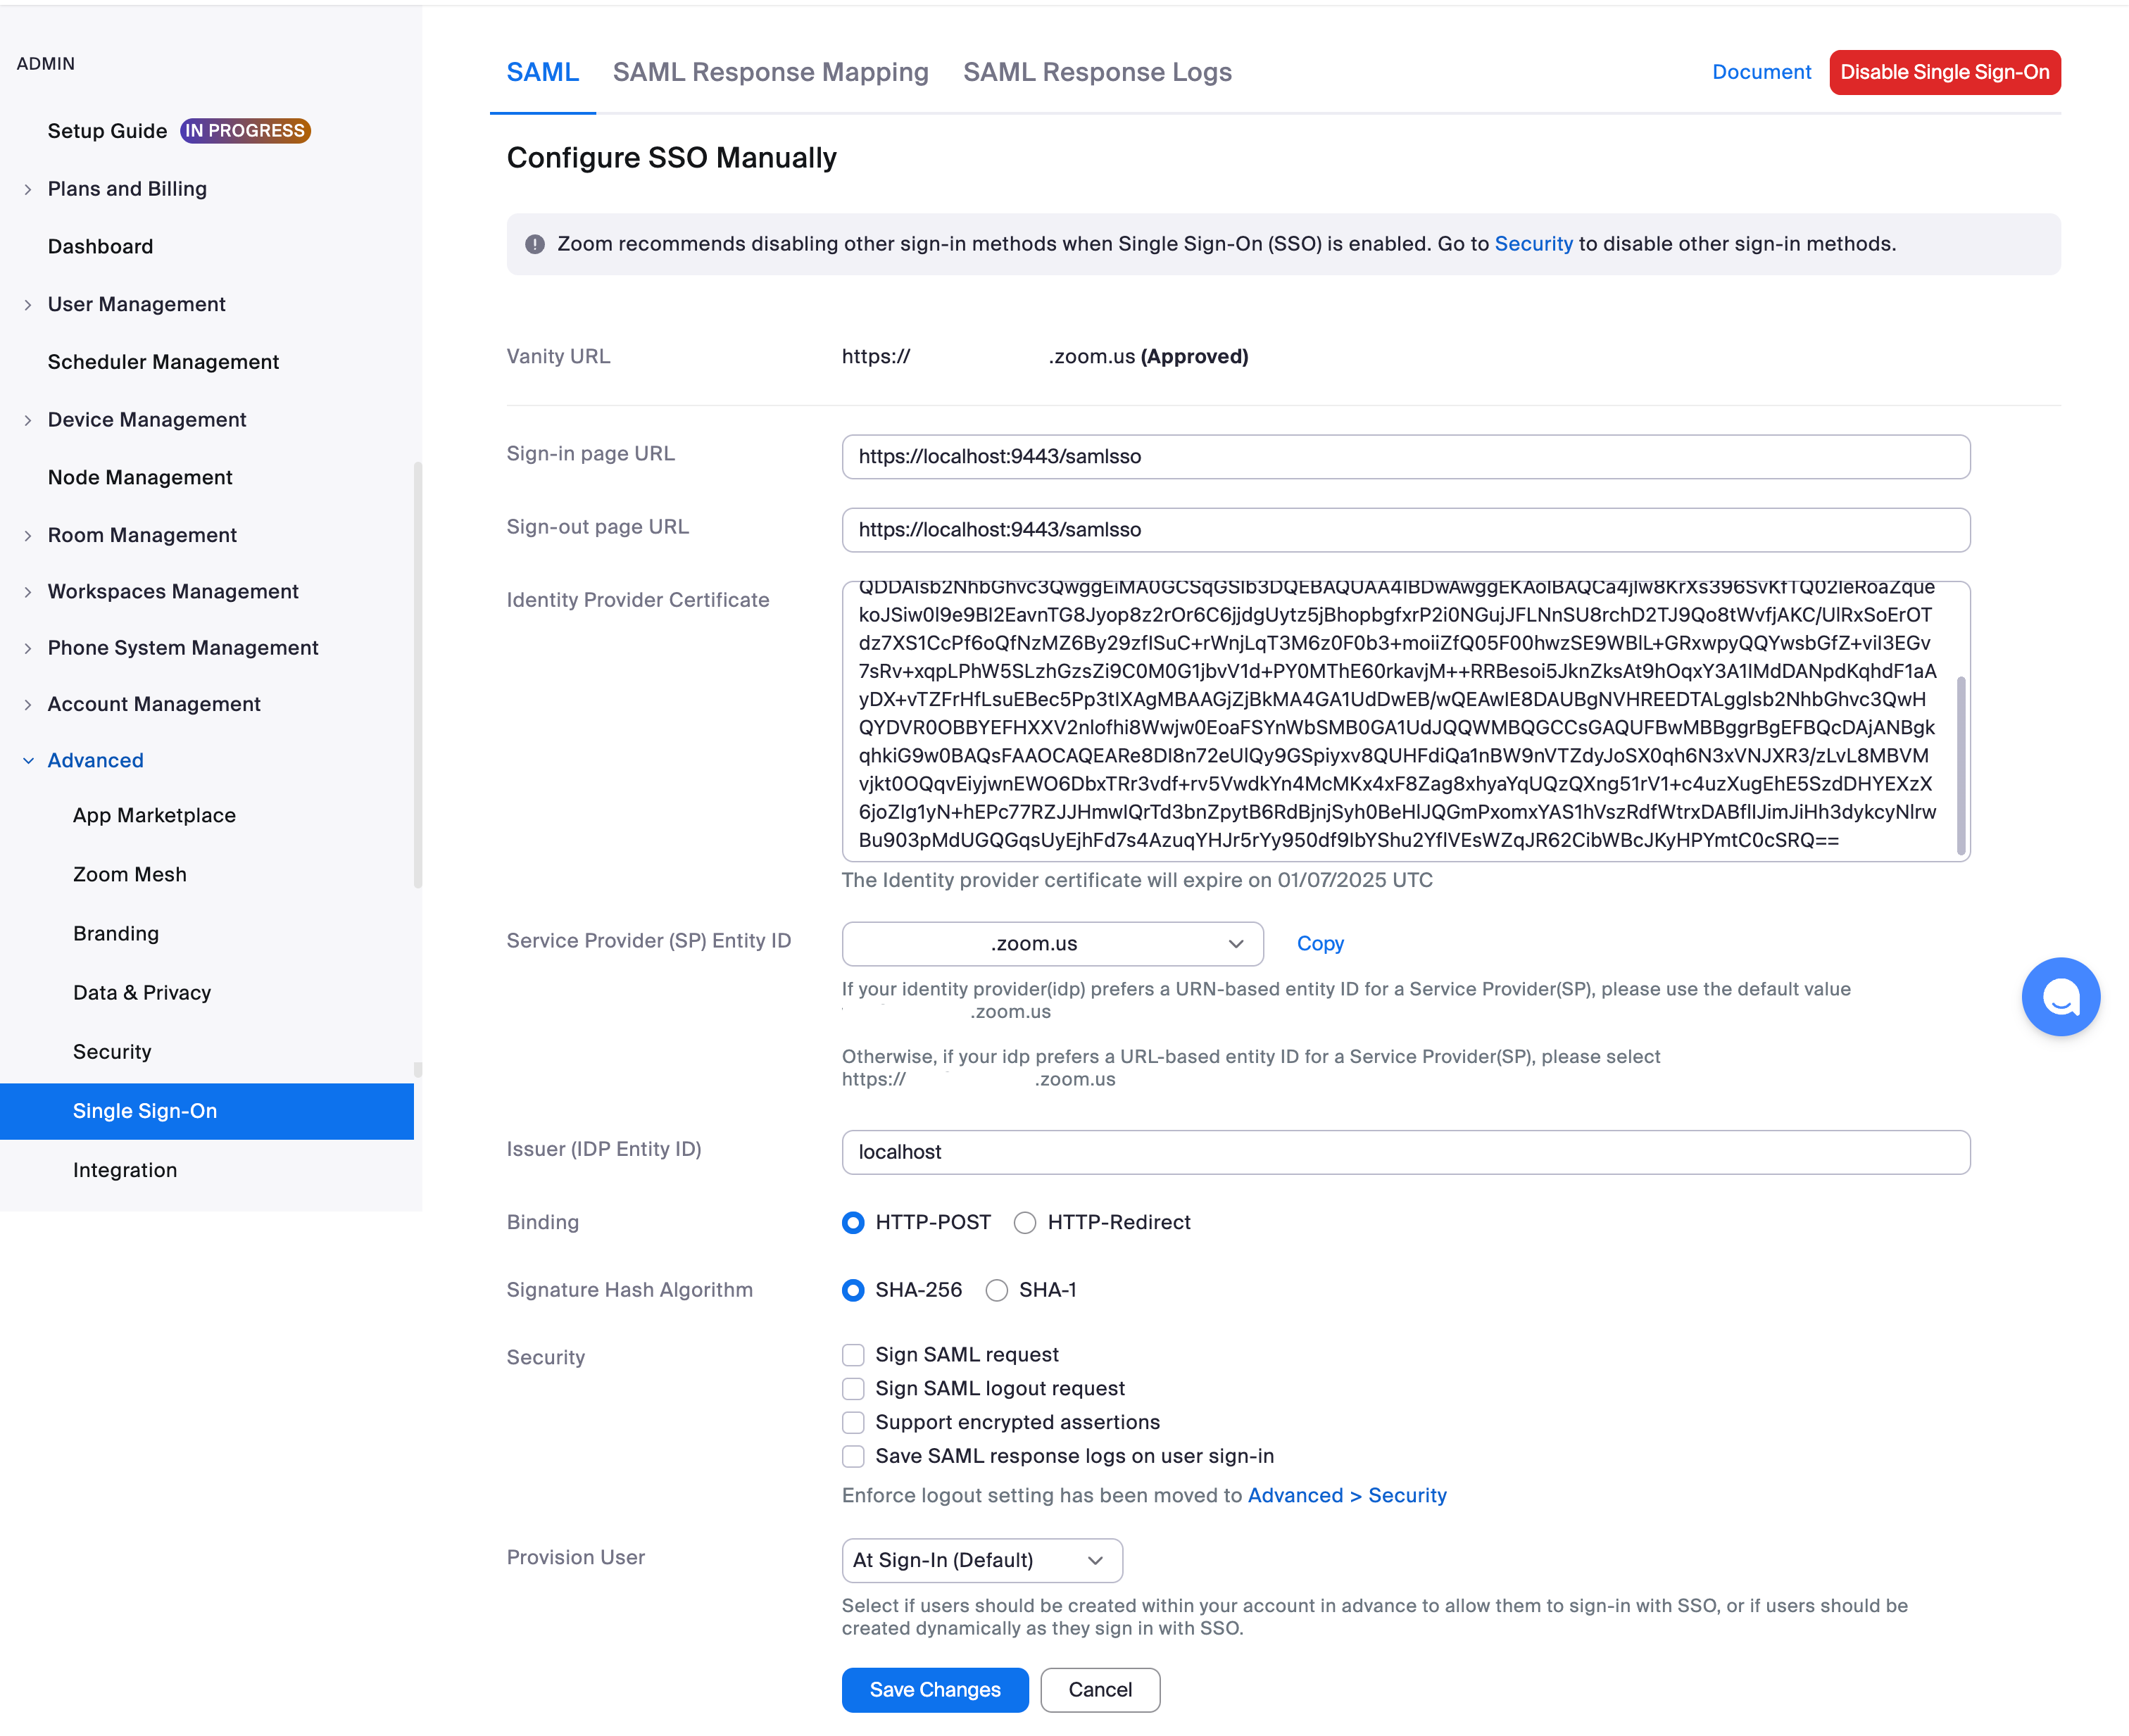Click the IN PROGRESS badge

(245, 131)
